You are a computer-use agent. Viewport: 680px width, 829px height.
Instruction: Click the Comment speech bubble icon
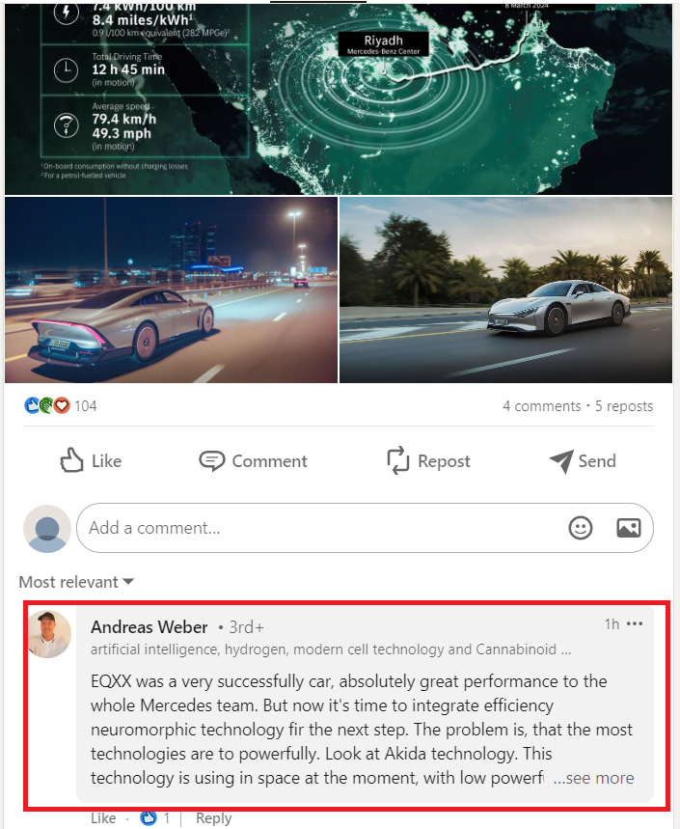pos(211,461)
